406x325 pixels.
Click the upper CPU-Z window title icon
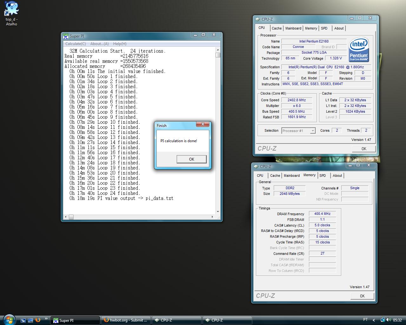(x=258, y=19)
